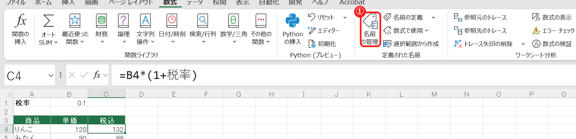Select header cell 税込
This screenshot has width=576, height=139.
pos(106,120)
